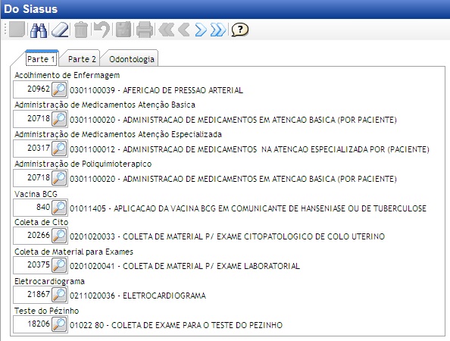This screenshot has width=450, height=341.
Task: Go to first record double left arrow
Action: pos(167,30)
